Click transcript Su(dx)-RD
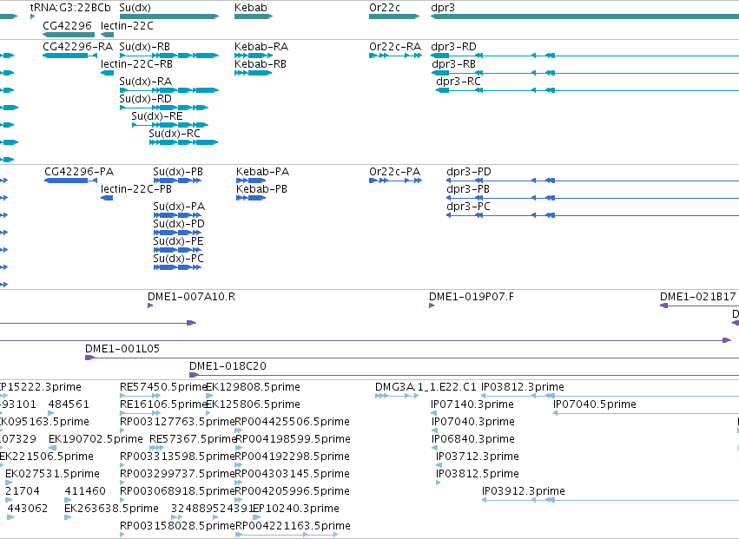739x539 pixels. (146, 99)
